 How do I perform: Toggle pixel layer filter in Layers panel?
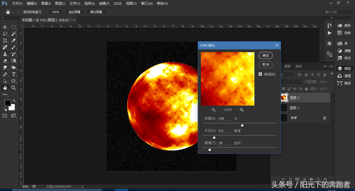(300, 74)
